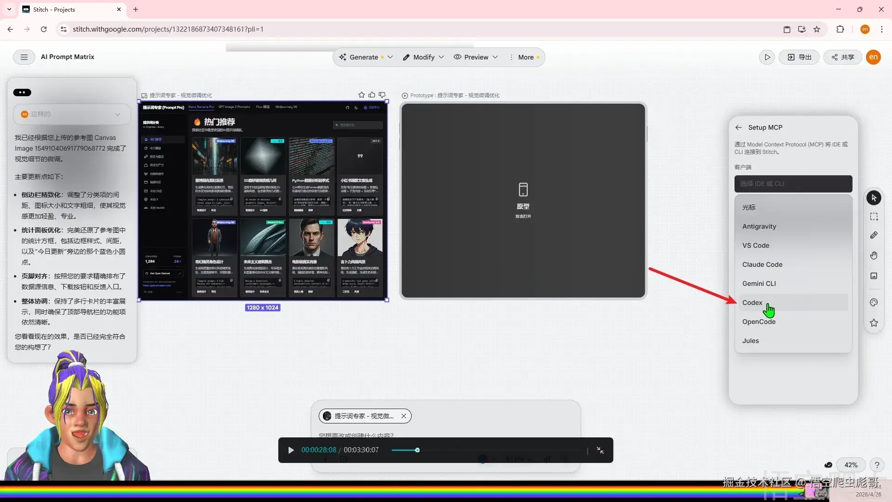
Task: Thumbs up the generated design frame
Action: click(x=372, y=95)
